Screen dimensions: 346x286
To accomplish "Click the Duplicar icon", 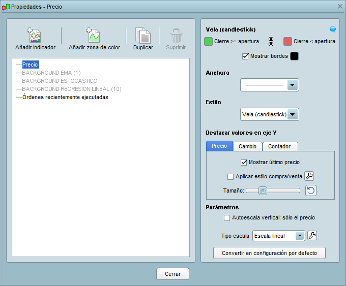I will (x=143, y=36).
